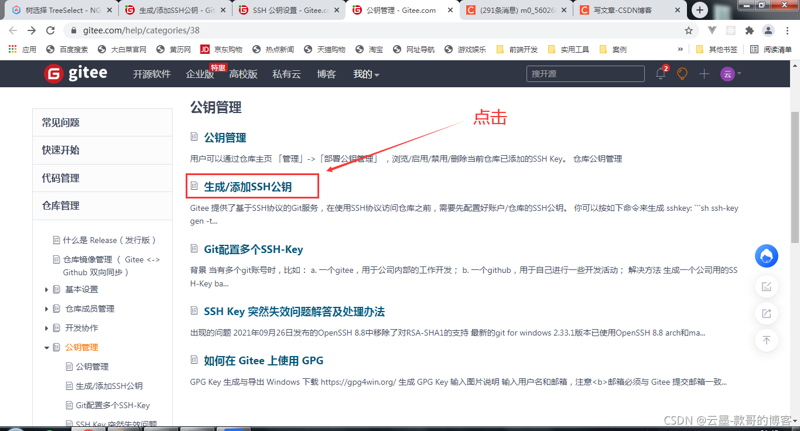The height and width of the screenshot is (431, 800).
Task: Open the 京东购物 bookmark
Action: pos(221,49)
